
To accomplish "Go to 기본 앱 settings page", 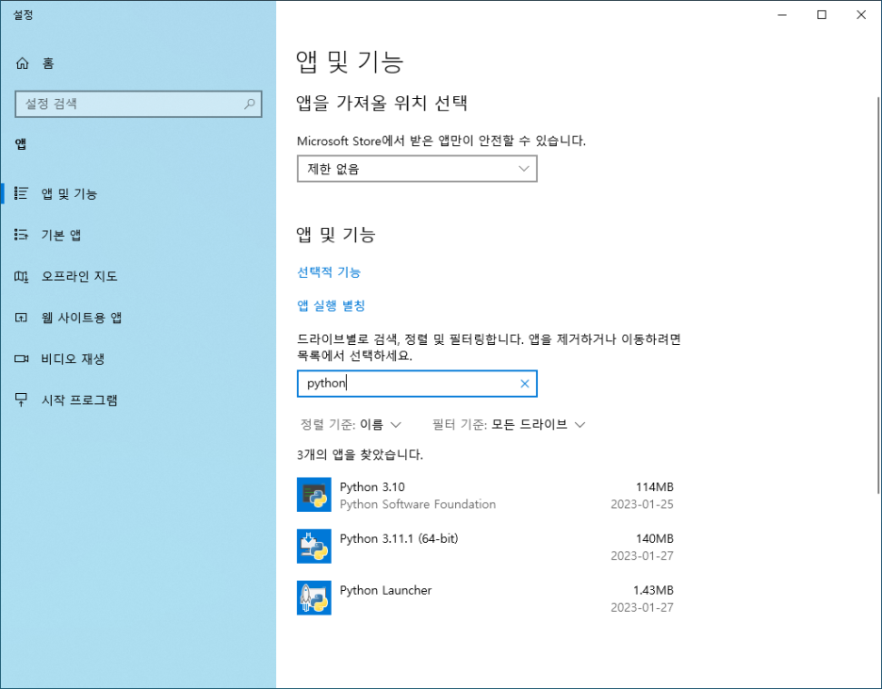I will [x=138, y=235].
